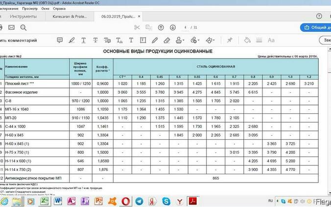Switch to the Kanecaron & Prote... tab
This screenshot has width=331, height=207.
click(70, 17)
